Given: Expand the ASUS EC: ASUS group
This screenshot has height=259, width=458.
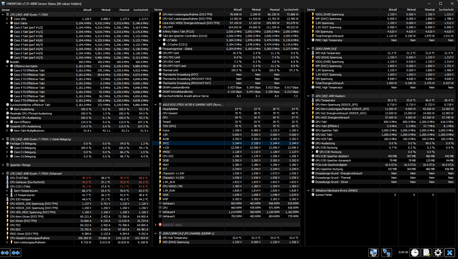Looking at the screenshot, I should click(156, 225).
